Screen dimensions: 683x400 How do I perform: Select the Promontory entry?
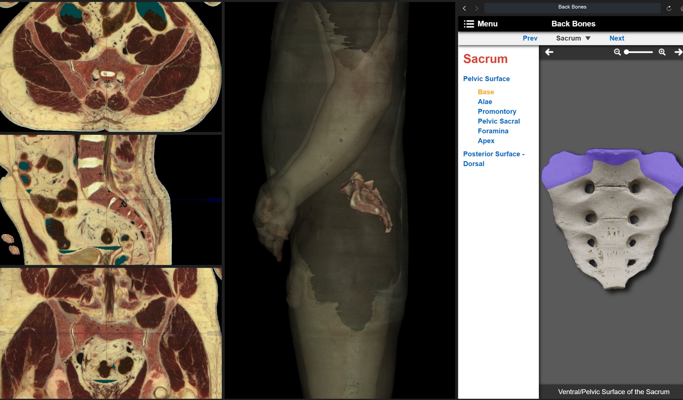pyautogui.click(x=497, y=111)
